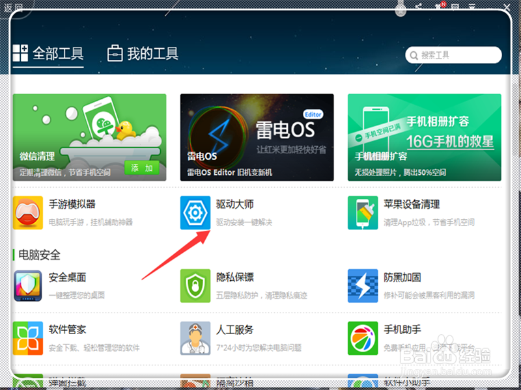Open the 微信清理 banner
This screenshot has width=521, height=390.
click(x=89, y=137)
